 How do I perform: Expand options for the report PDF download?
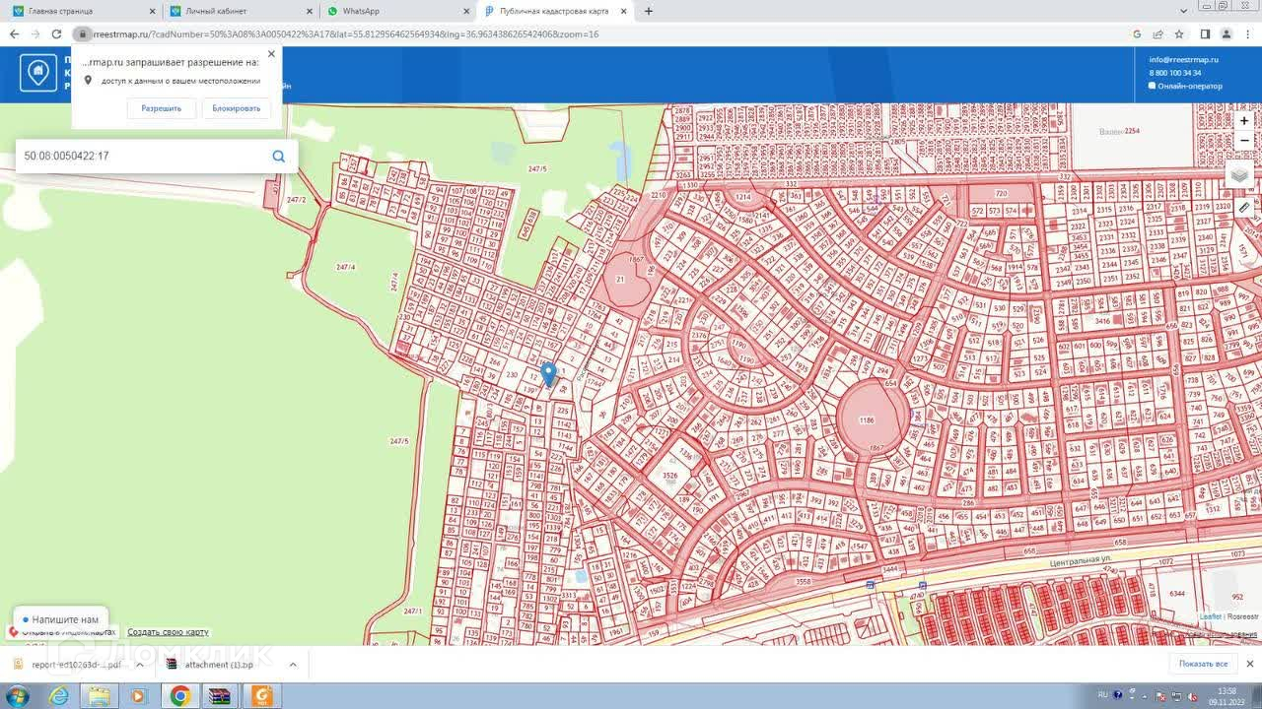139,665
